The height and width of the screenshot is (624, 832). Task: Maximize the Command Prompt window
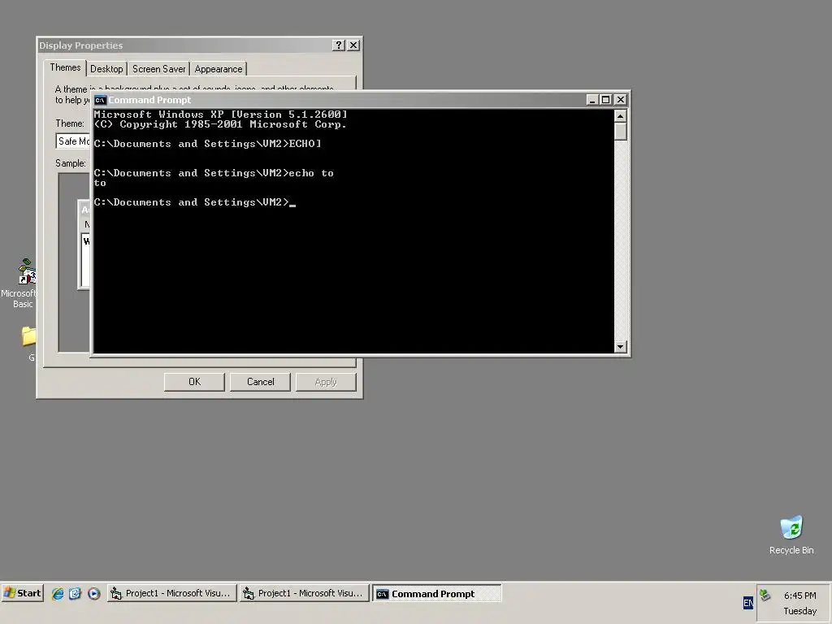click(x=605, y=100)
